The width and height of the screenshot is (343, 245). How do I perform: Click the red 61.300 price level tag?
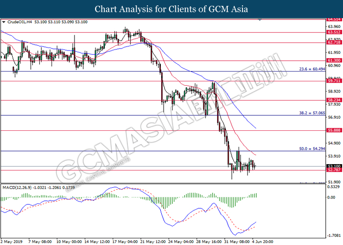pos(334,60)
